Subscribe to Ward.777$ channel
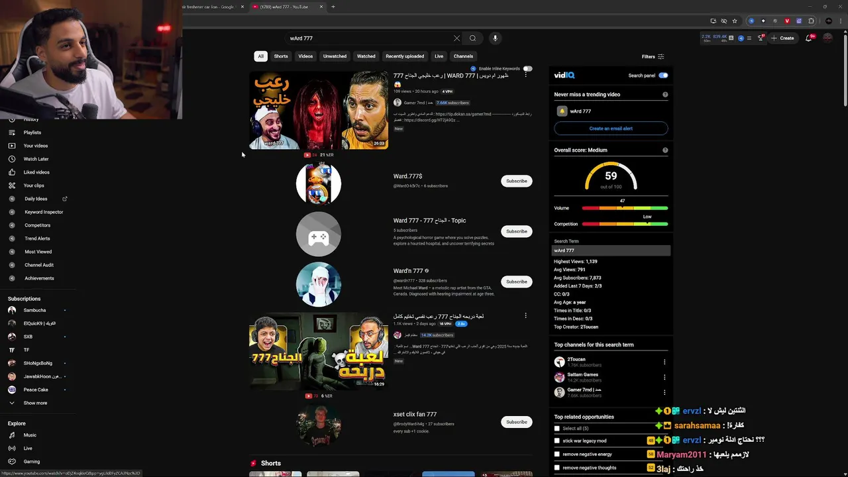The width and height of the screenshot is (848, 477). (x=517, y=181)
